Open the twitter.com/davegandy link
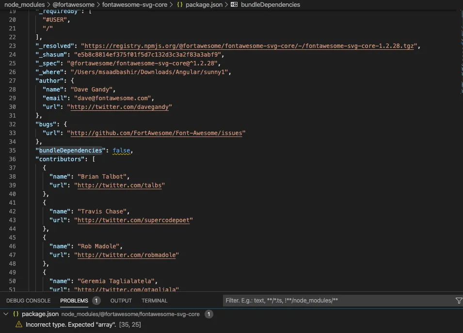463x333 pixels. coord(120,107)
